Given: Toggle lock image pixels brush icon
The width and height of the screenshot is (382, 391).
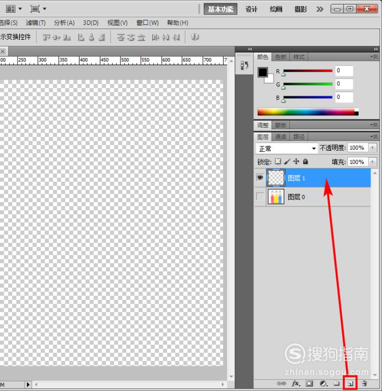Looking at the screenshot, I should click(x=287, y=162).
